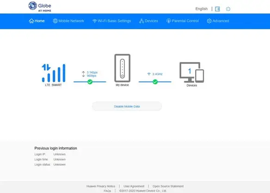
Task: Click the Login IP Unknown value
Action: click(59, 154)
